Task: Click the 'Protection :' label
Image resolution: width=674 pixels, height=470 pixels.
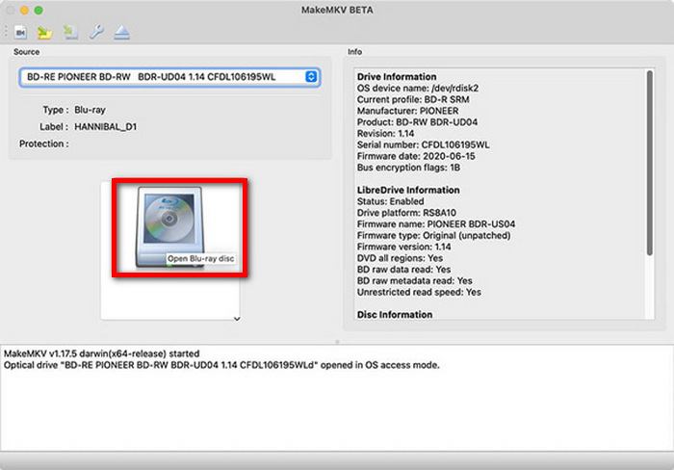Action: click(44, 144)
